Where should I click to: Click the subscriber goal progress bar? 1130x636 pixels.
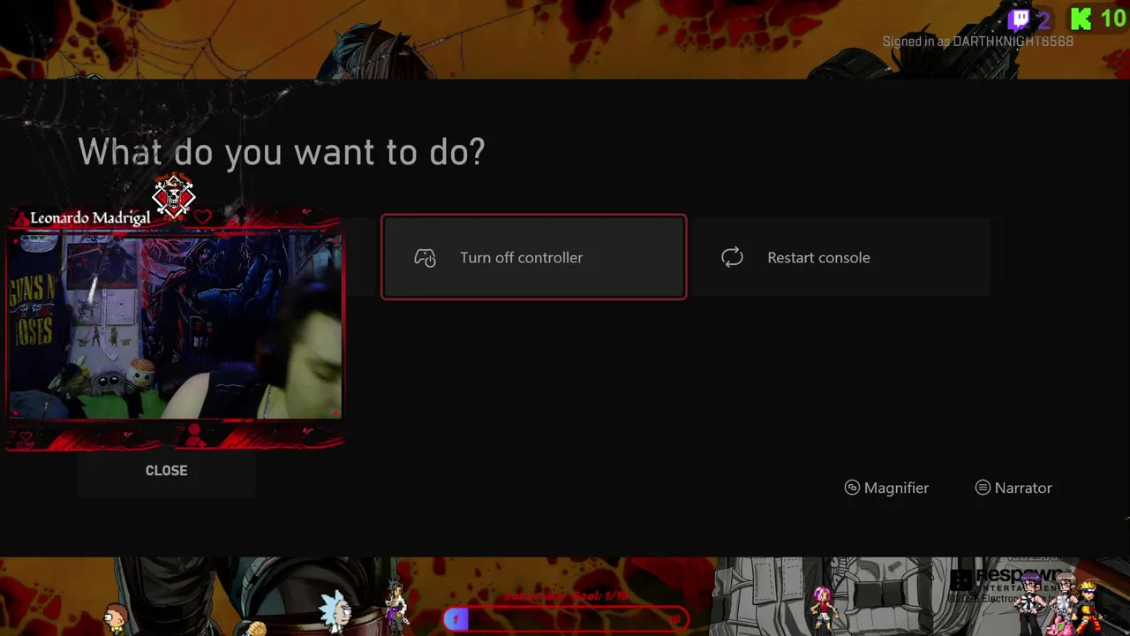(x=565, y=619)
